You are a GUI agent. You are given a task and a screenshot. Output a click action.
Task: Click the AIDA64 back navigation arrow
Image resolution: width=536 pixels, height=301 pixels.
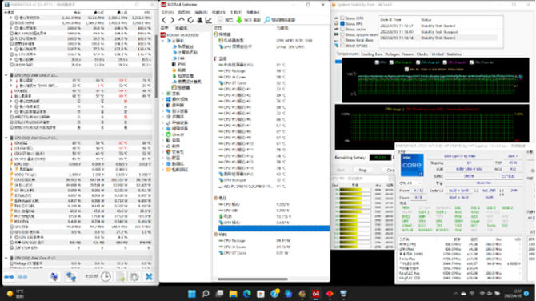(164, 20)
